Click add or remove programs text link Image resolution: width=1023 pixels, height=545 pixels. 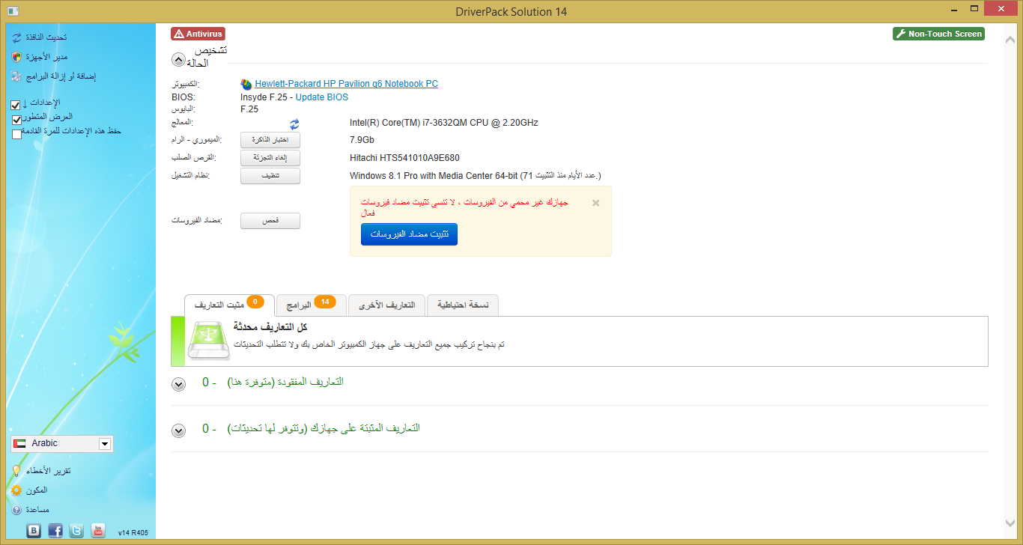pyautogui.click(x=61, y=76)
